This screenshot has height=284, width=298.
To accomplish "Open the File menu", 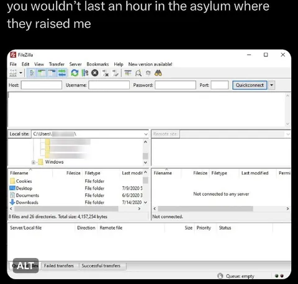I will [13, 64].
